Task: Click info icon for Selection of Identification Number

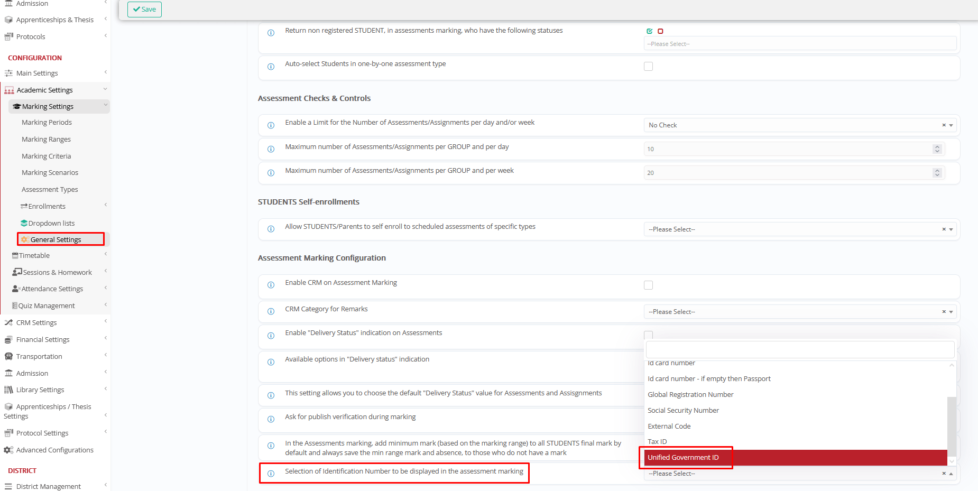Action: pos(271,474)
